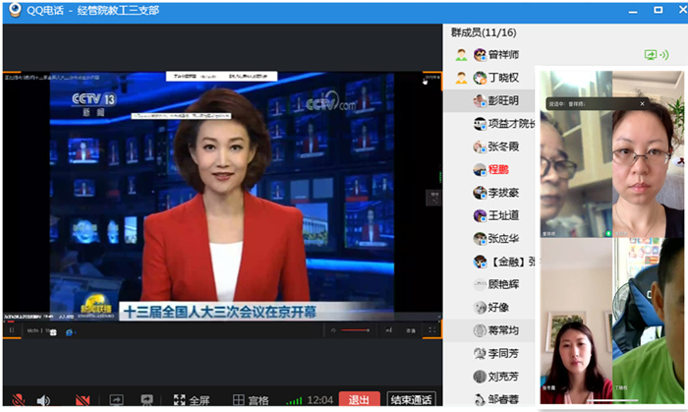Unmute the microphone icon in bottom toolbar
Screen dimensions: 688x412
(x=14, y=400)
